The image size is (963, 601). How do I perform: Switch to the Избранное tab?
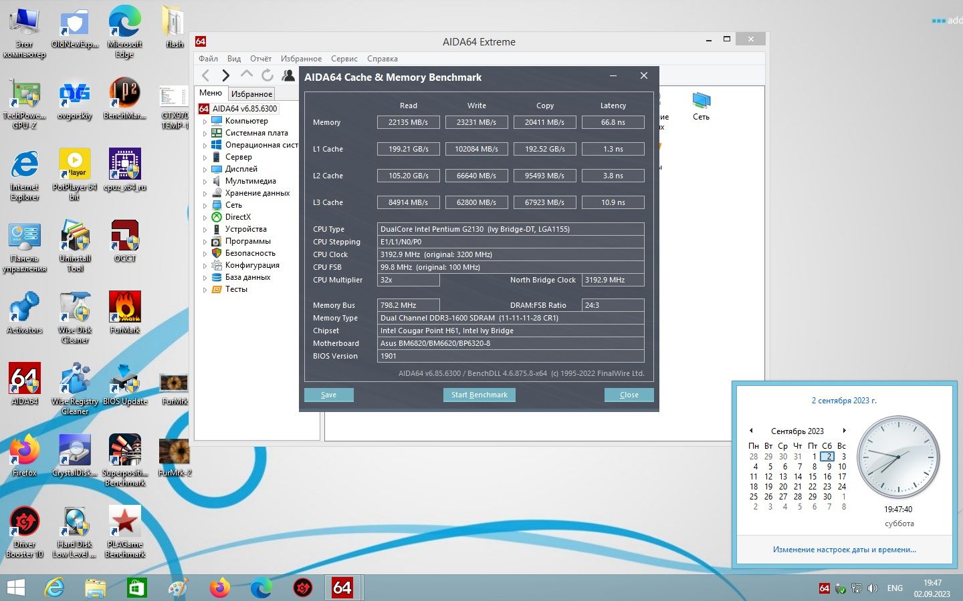(251, 94)
